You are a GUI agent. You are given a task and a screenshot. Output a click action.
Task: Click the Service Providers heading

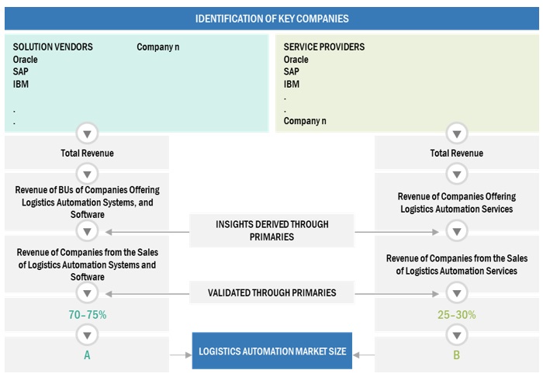tap(324, 47)
